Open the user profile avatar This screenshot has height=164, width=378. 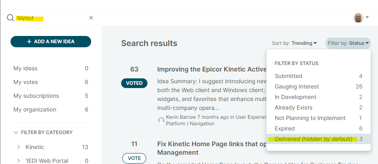358,17
